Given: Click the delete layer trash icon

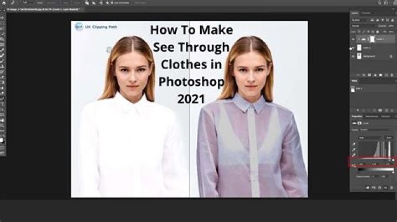Looking at the screenshot, I should [x=392, y=75].
